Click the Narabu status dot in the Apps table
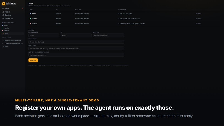The image size is (224, 126). click(x=30, y=19)
